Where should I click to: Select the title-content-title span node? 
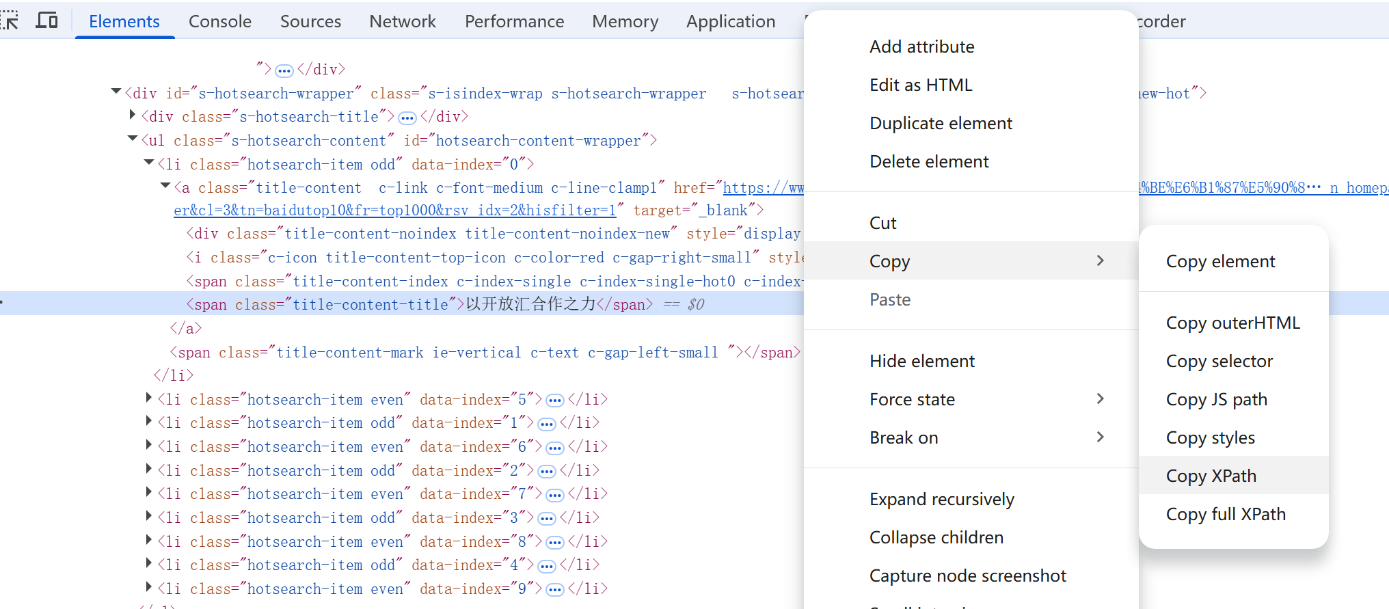pos(420,304)
